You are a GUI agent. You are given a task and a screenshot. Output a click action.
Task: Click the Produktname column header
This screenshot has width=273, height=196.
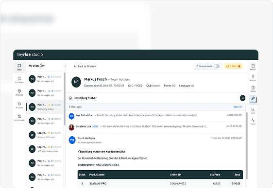(x=97, y=175)
